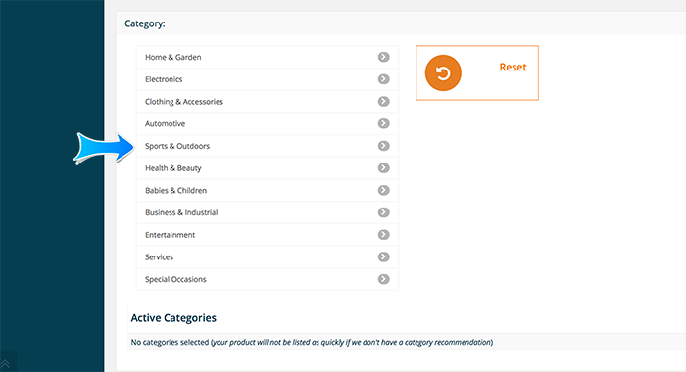Select the Electronics category text
Image resolution: width=686 pixels, height=372 pixels.
point(164,79)
